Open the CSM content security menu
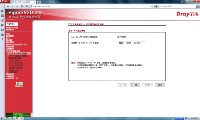200x120 pixels. coord(17,44)
